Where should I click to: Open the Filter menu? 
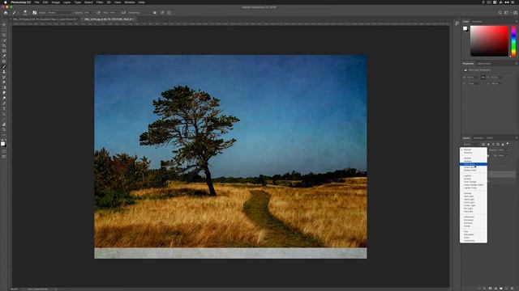click(99, 2)
